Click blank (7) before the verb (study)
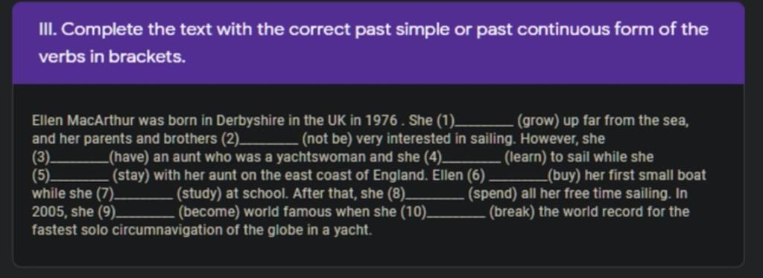Image resolution: width=763 pixels, height=278 pixels. tap(143, 198)
